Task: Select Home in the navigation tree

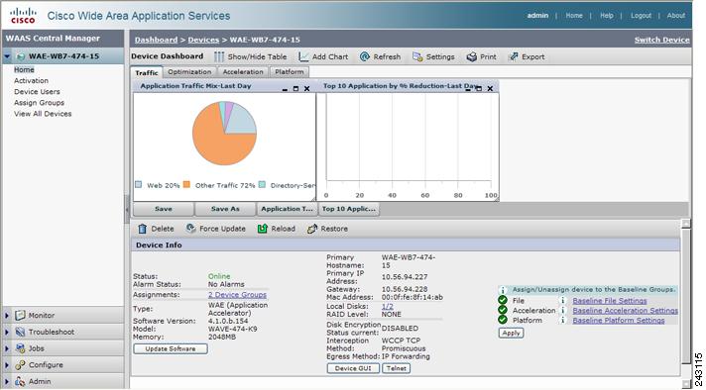Action: [x=24, y=69]
